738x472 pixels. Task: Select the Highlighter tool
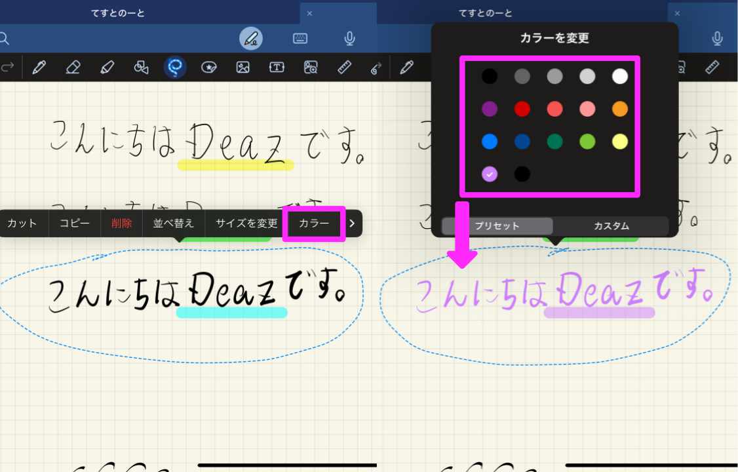pyautogui.click(x=107, y=67)
